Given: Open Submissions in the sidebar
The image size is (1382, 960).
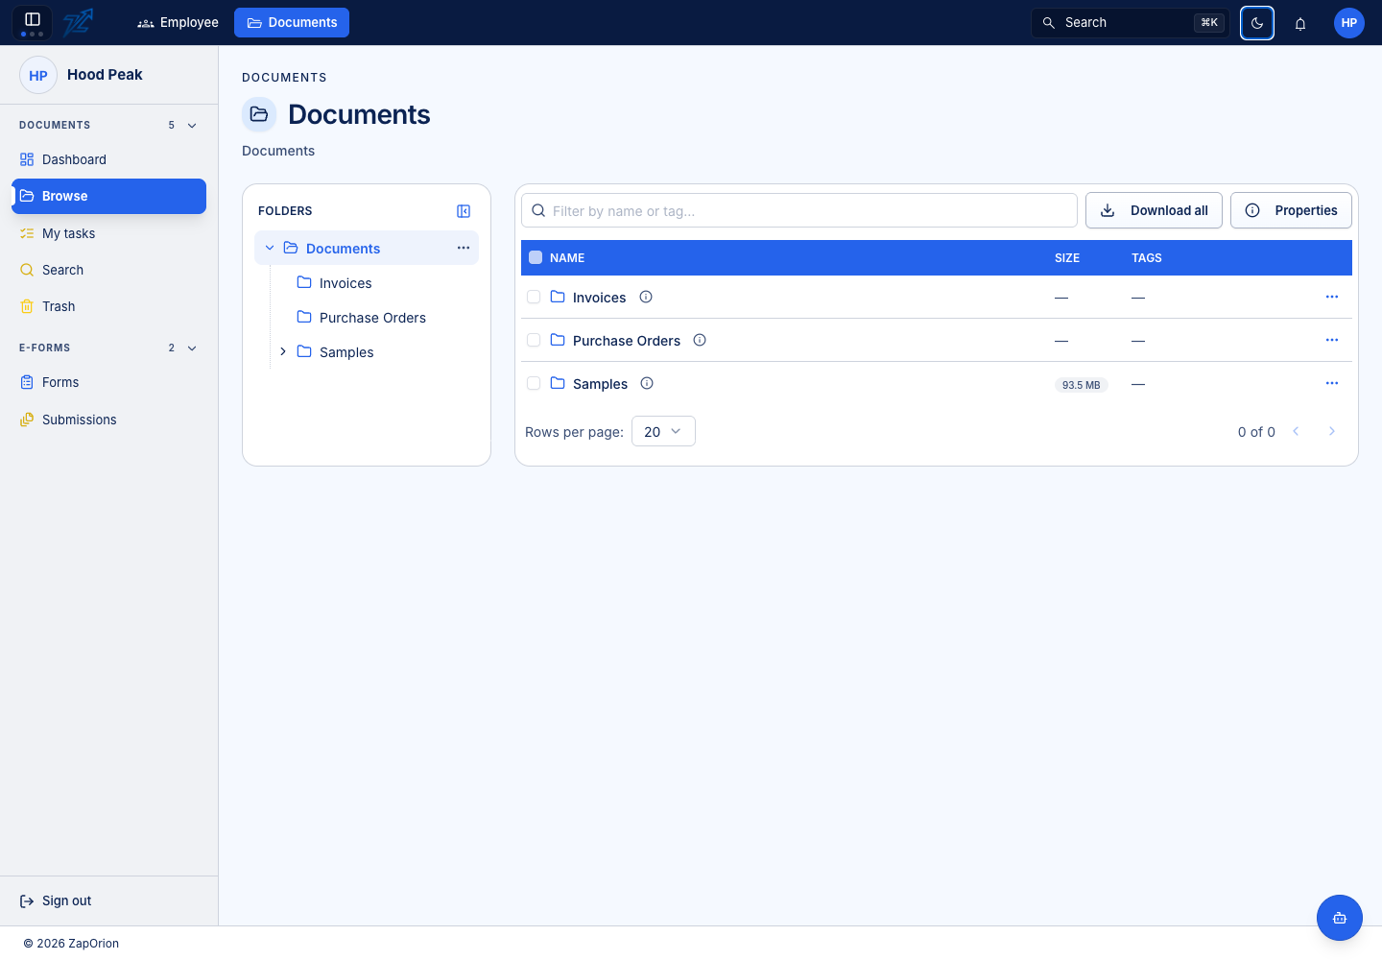Looking at the screenshot, I should click(x=108, y=420).
